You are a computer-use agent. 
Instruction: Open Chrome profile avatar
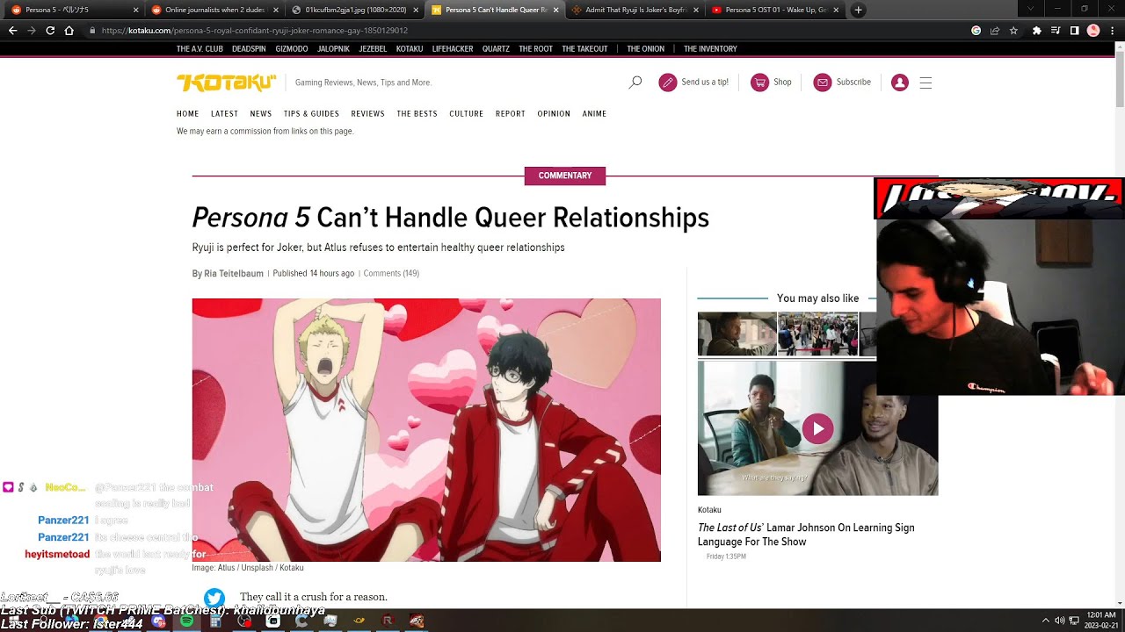click(1093, 30)
